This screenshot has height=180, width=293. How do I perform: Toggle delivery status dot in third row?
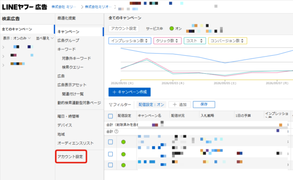(x=124, y=165)
